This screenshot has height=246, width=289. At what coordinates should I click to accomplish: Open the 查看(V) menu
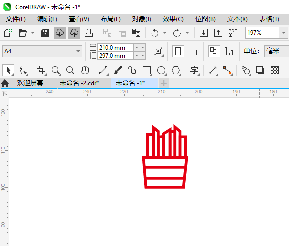click(x=79, y=19)
